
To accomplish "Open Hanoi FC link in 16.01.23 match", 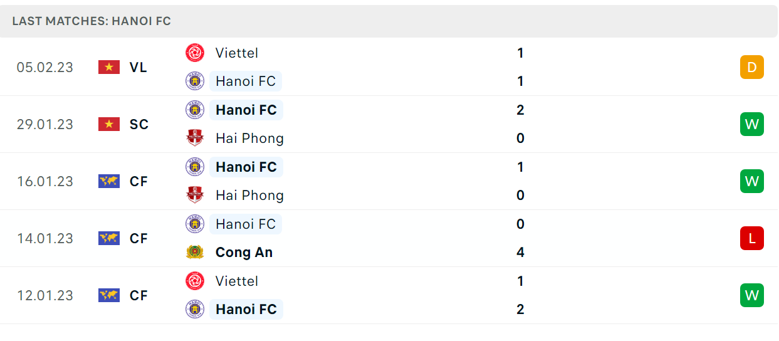I will point(246,167).
